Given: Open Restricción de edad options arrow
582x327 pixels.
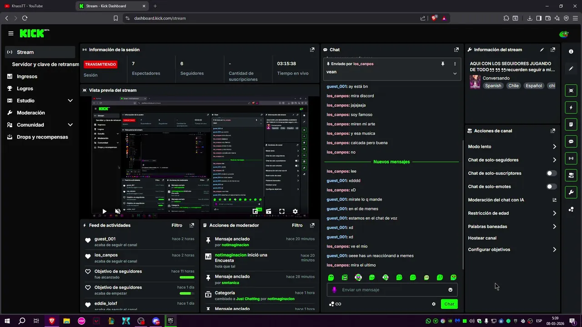Looking at the screenshot, I should 554,213.
